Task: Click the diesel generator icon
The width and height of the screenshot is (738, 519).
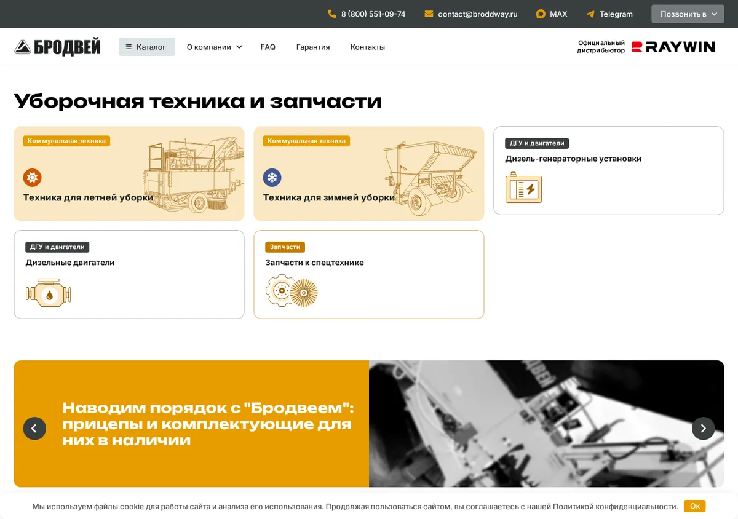Action: click(x=523, y=188)
